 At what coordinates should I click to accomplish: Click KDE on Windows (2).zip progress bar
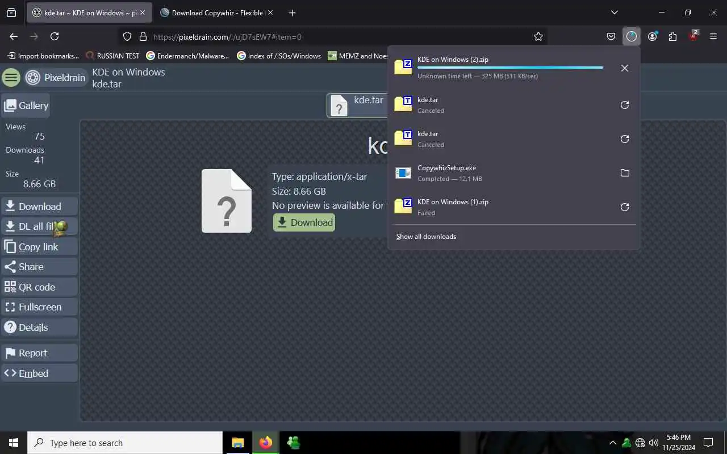click(510, 68)
